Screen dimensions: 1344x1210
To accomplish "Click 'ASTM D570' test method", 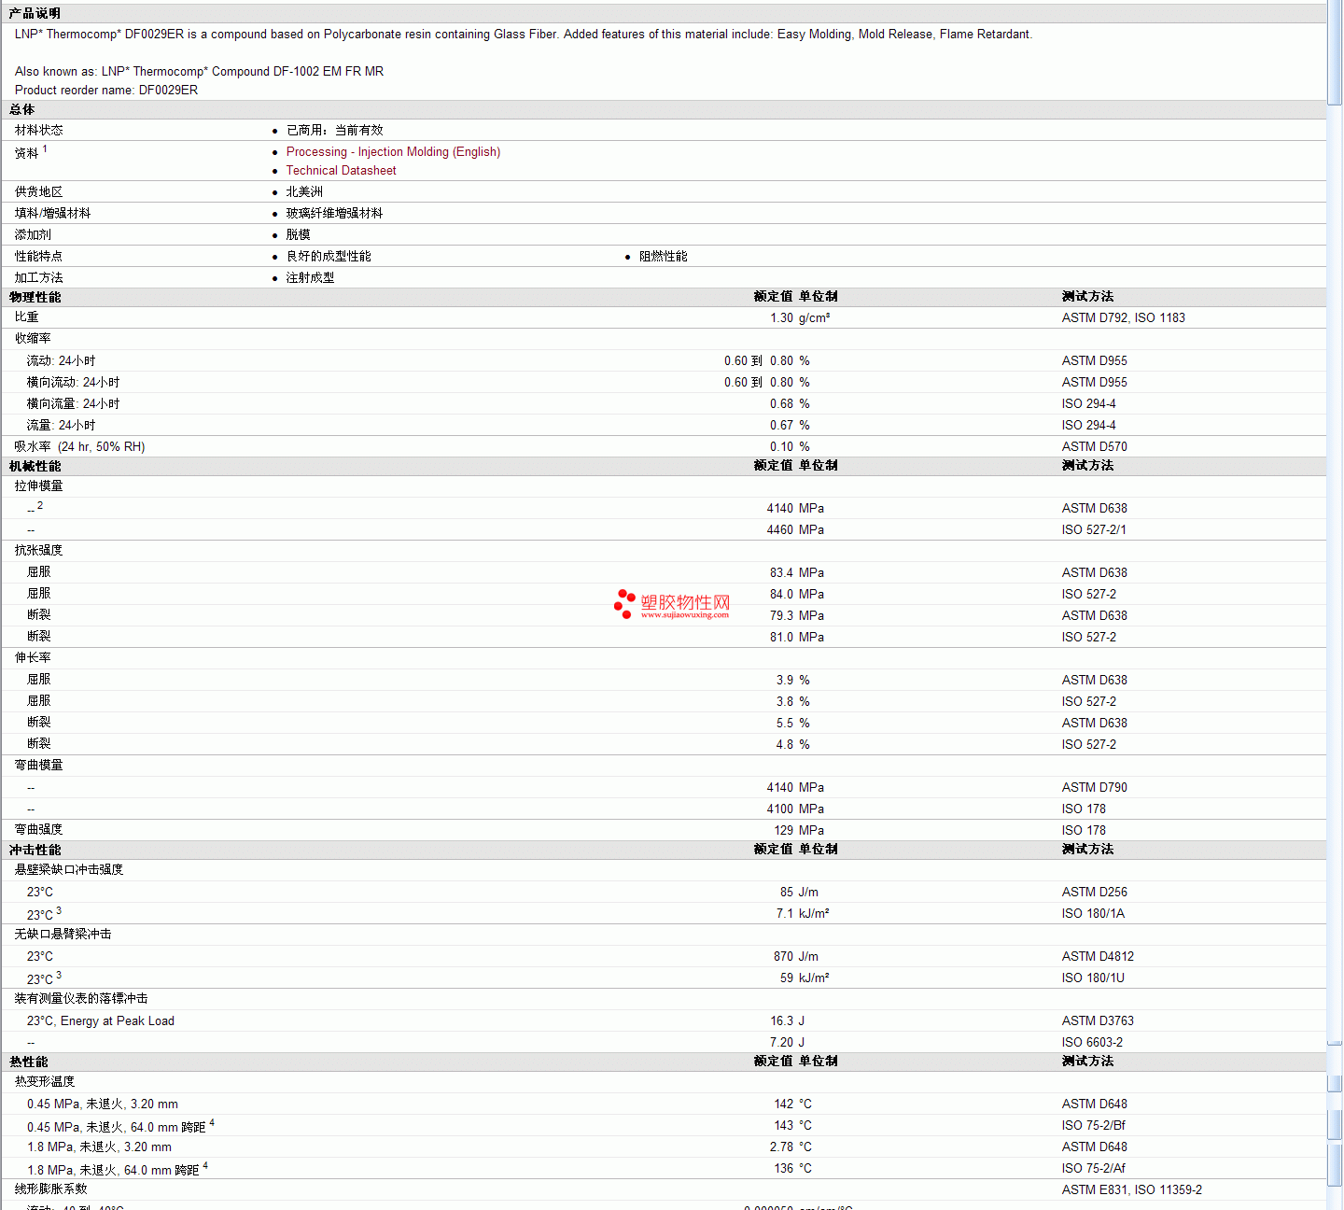I will click(1094, 447).
